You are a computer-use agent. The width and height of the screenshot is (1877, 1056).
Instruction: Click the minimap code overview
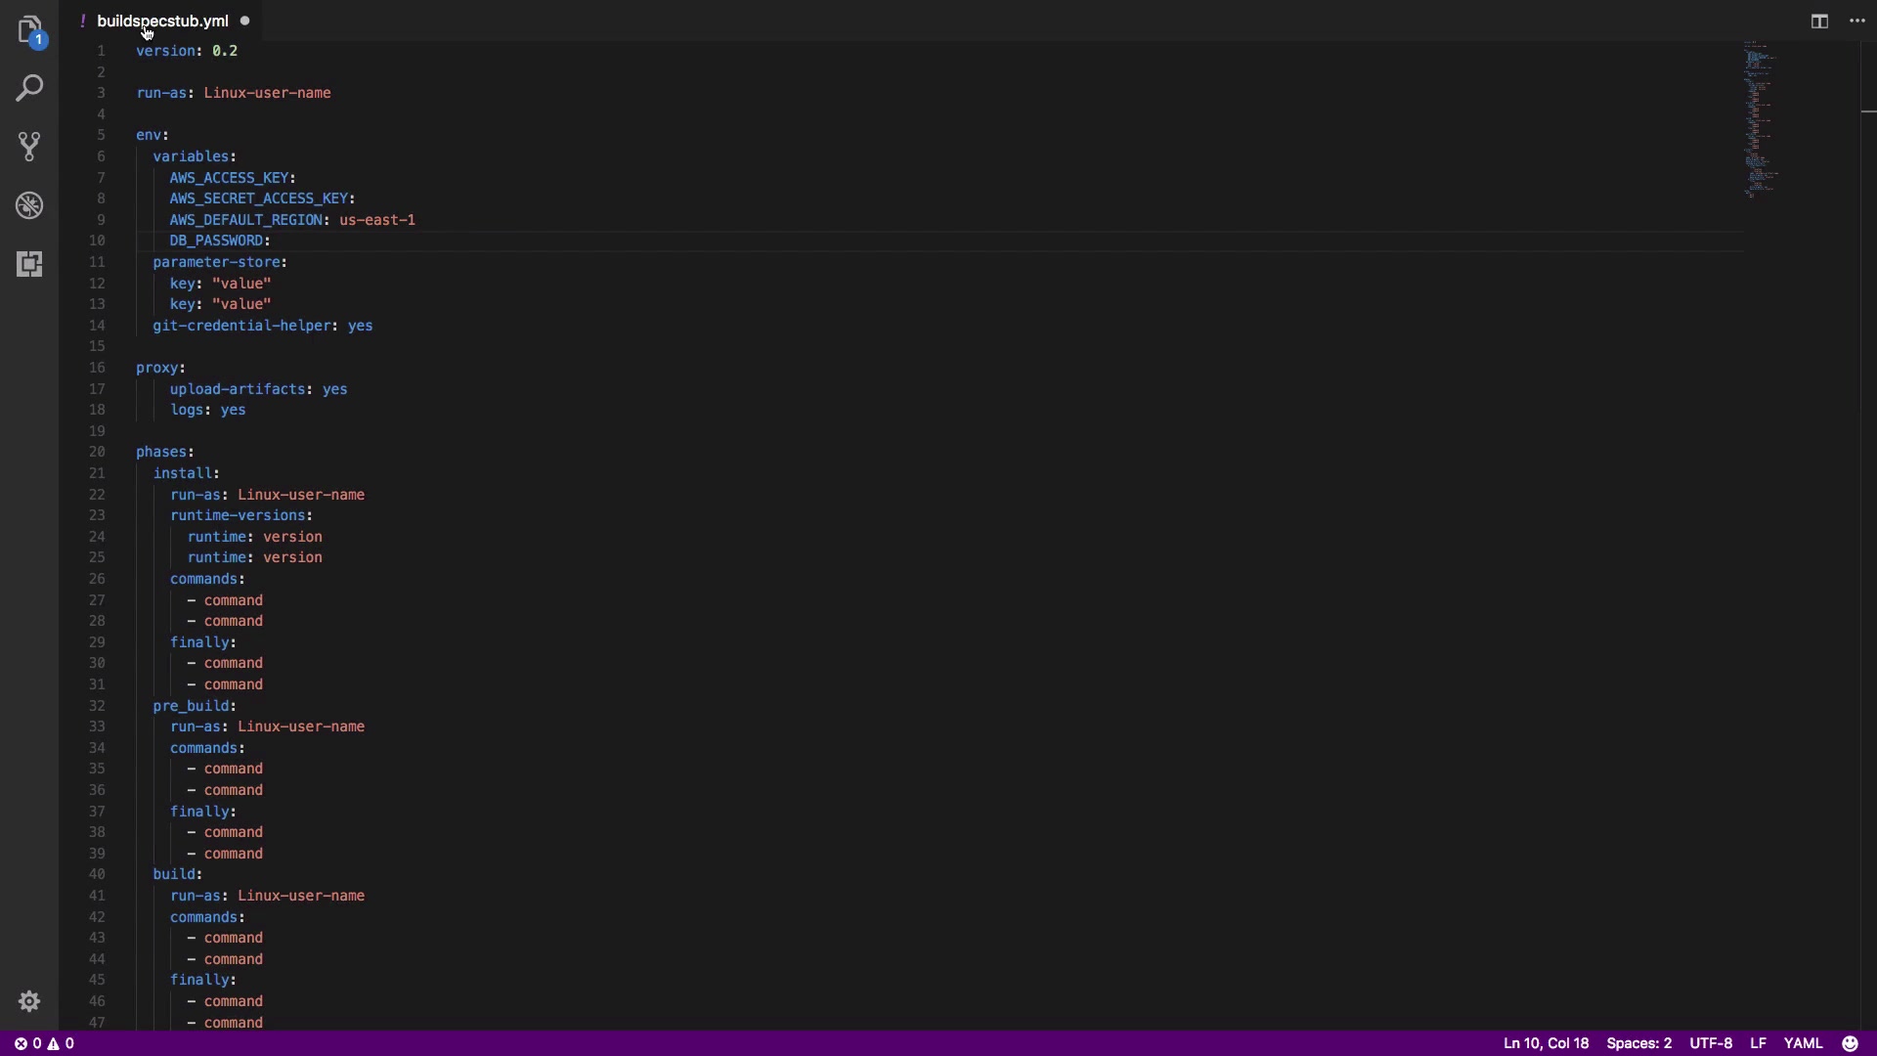(x=1760, y=117)
